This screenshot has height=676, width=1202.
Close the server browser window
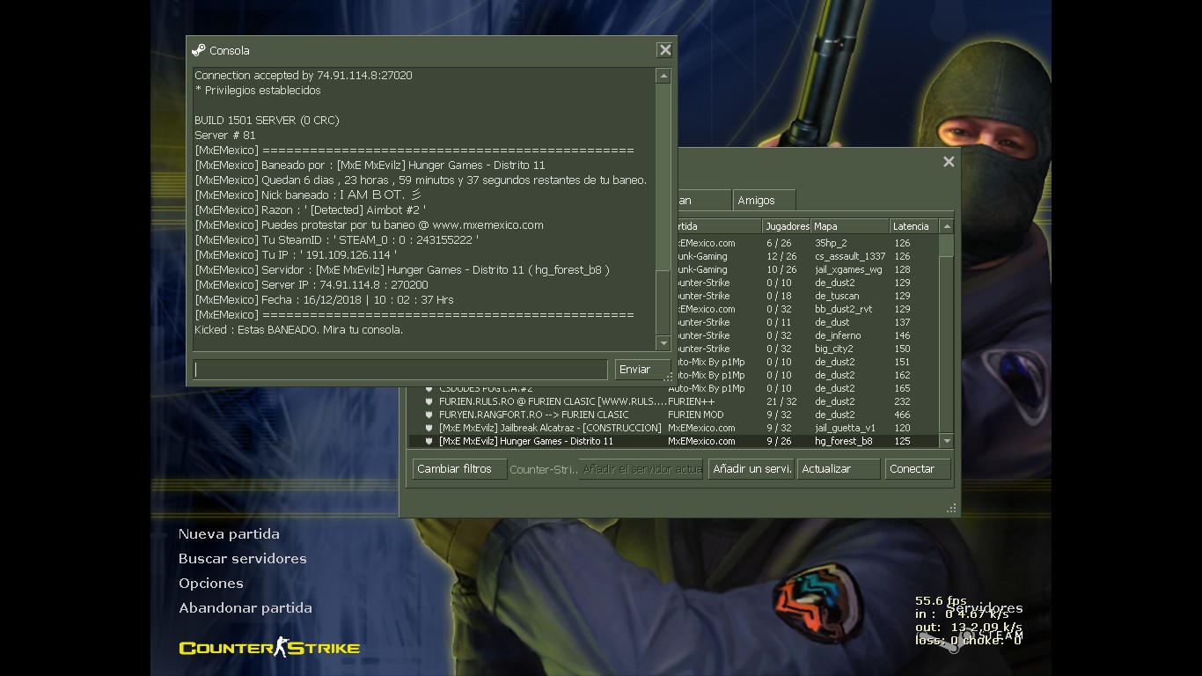click(x=949, y=161)
